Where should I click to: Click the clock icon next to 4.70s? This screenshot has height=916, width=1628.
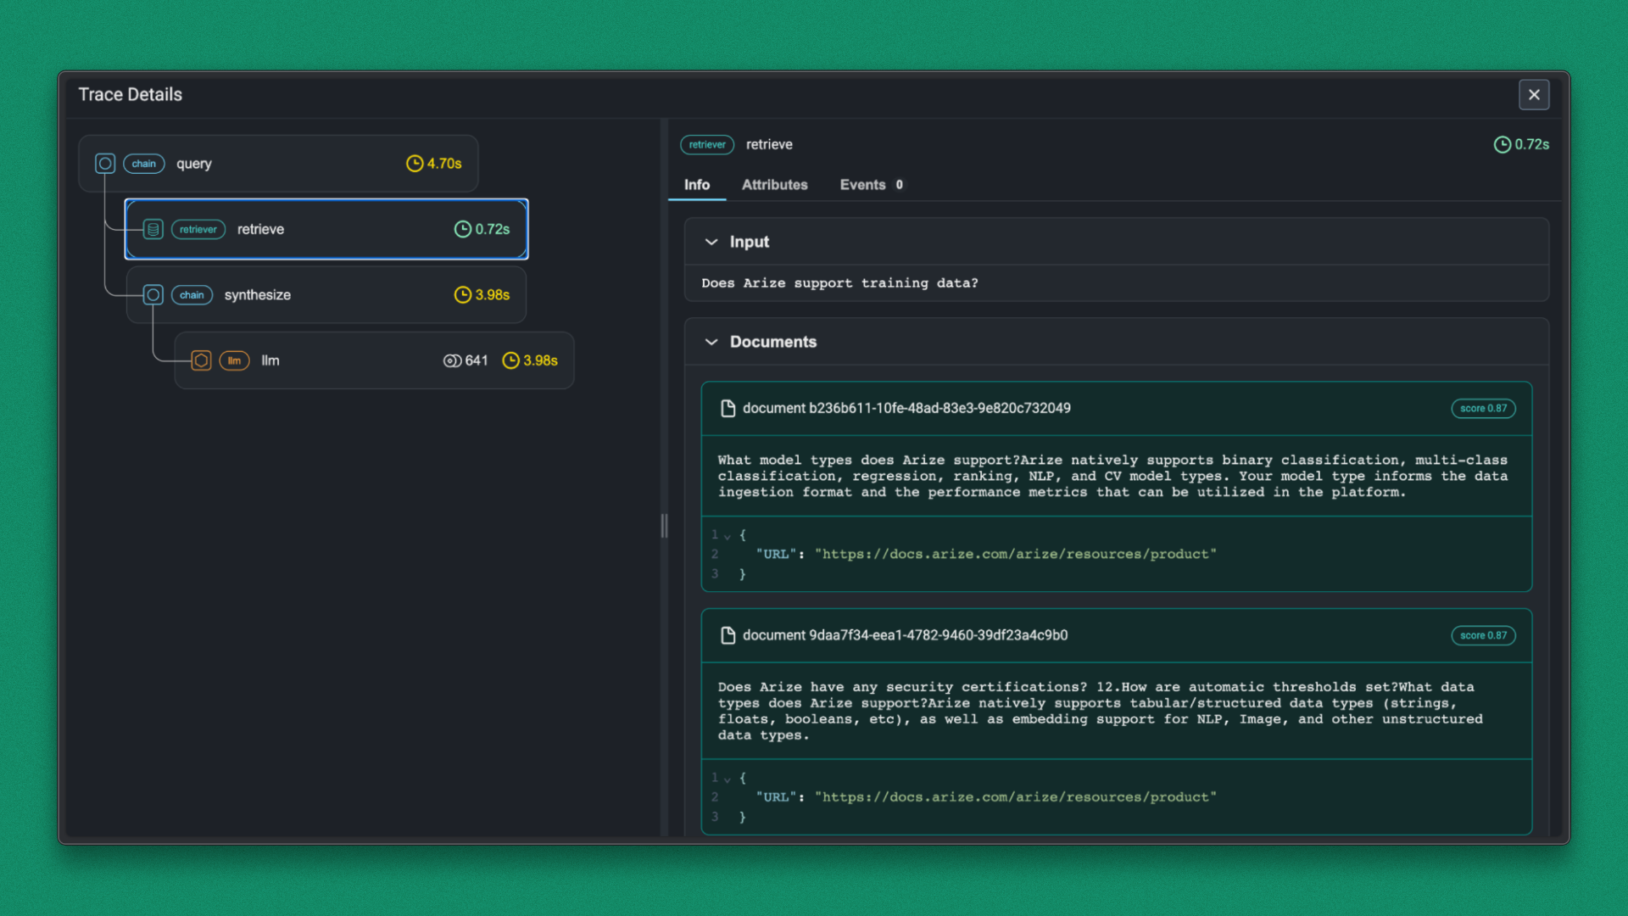tap(415, 164)
